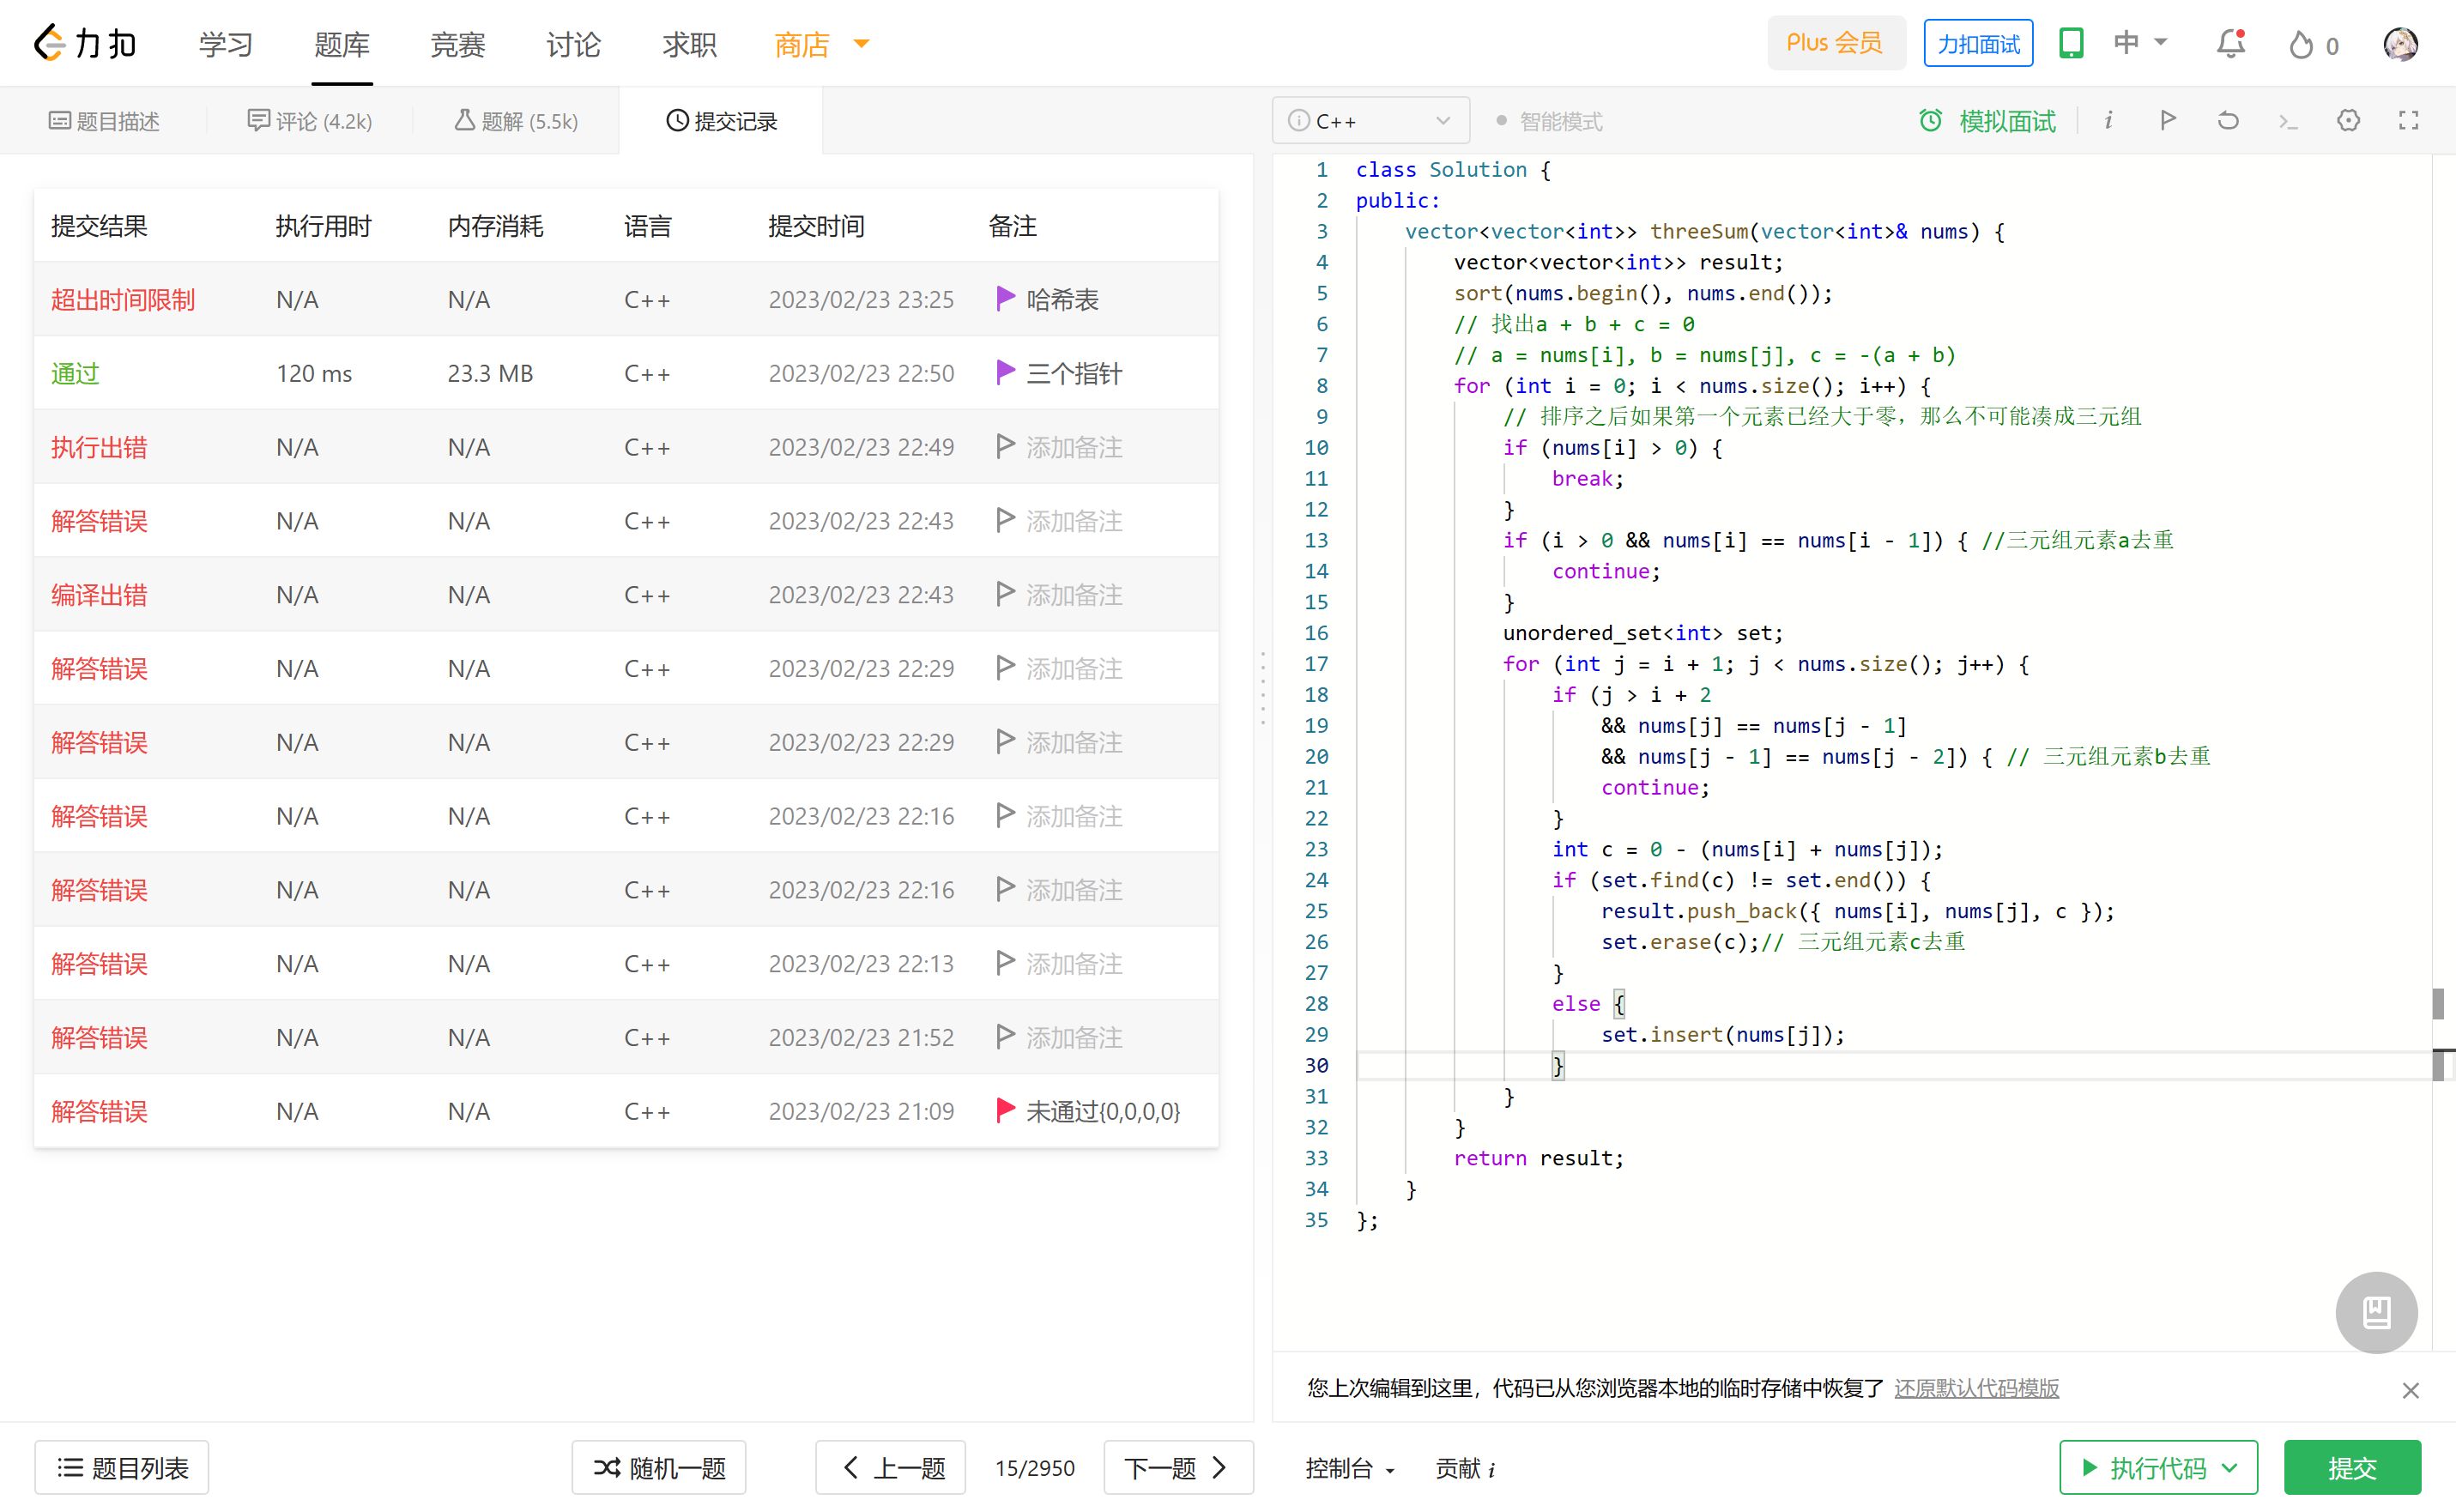Go to 下一题 next problem
Image resolution: width=2456 pixels, height=1512 pixels.
(1178, 1468)
